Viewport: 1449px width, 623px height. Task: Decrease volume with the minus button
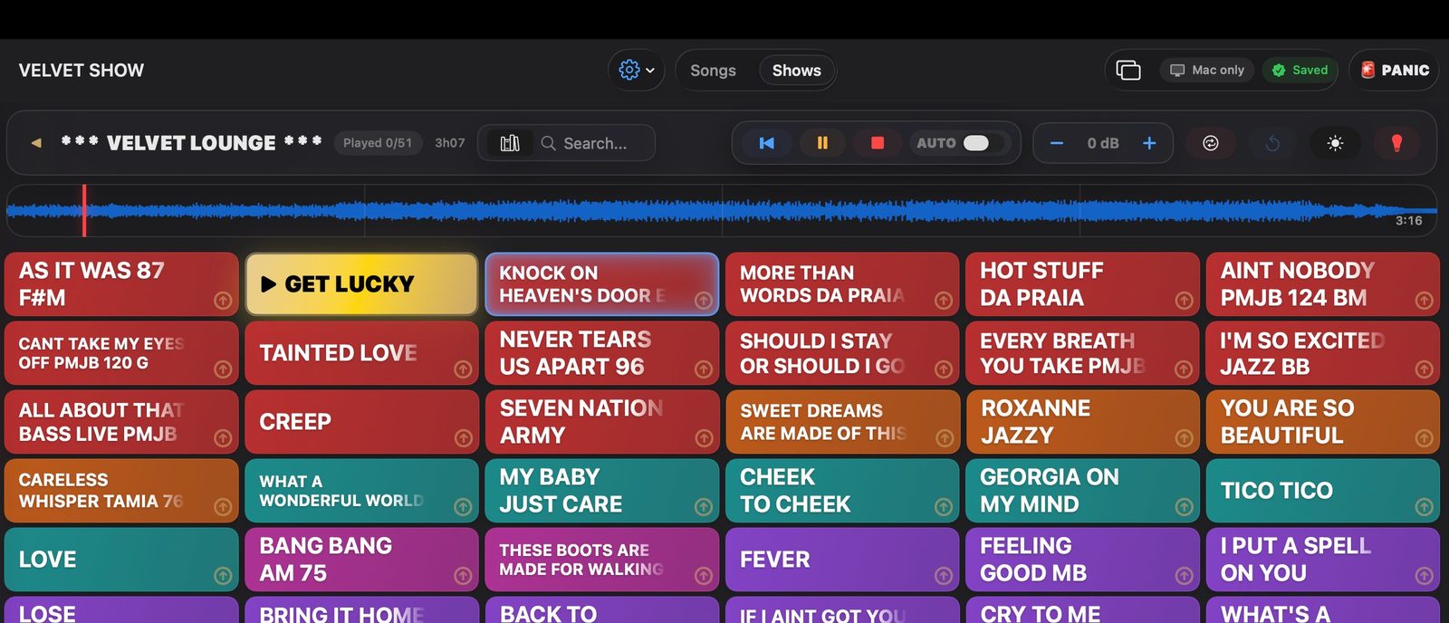coord(1056,143)
